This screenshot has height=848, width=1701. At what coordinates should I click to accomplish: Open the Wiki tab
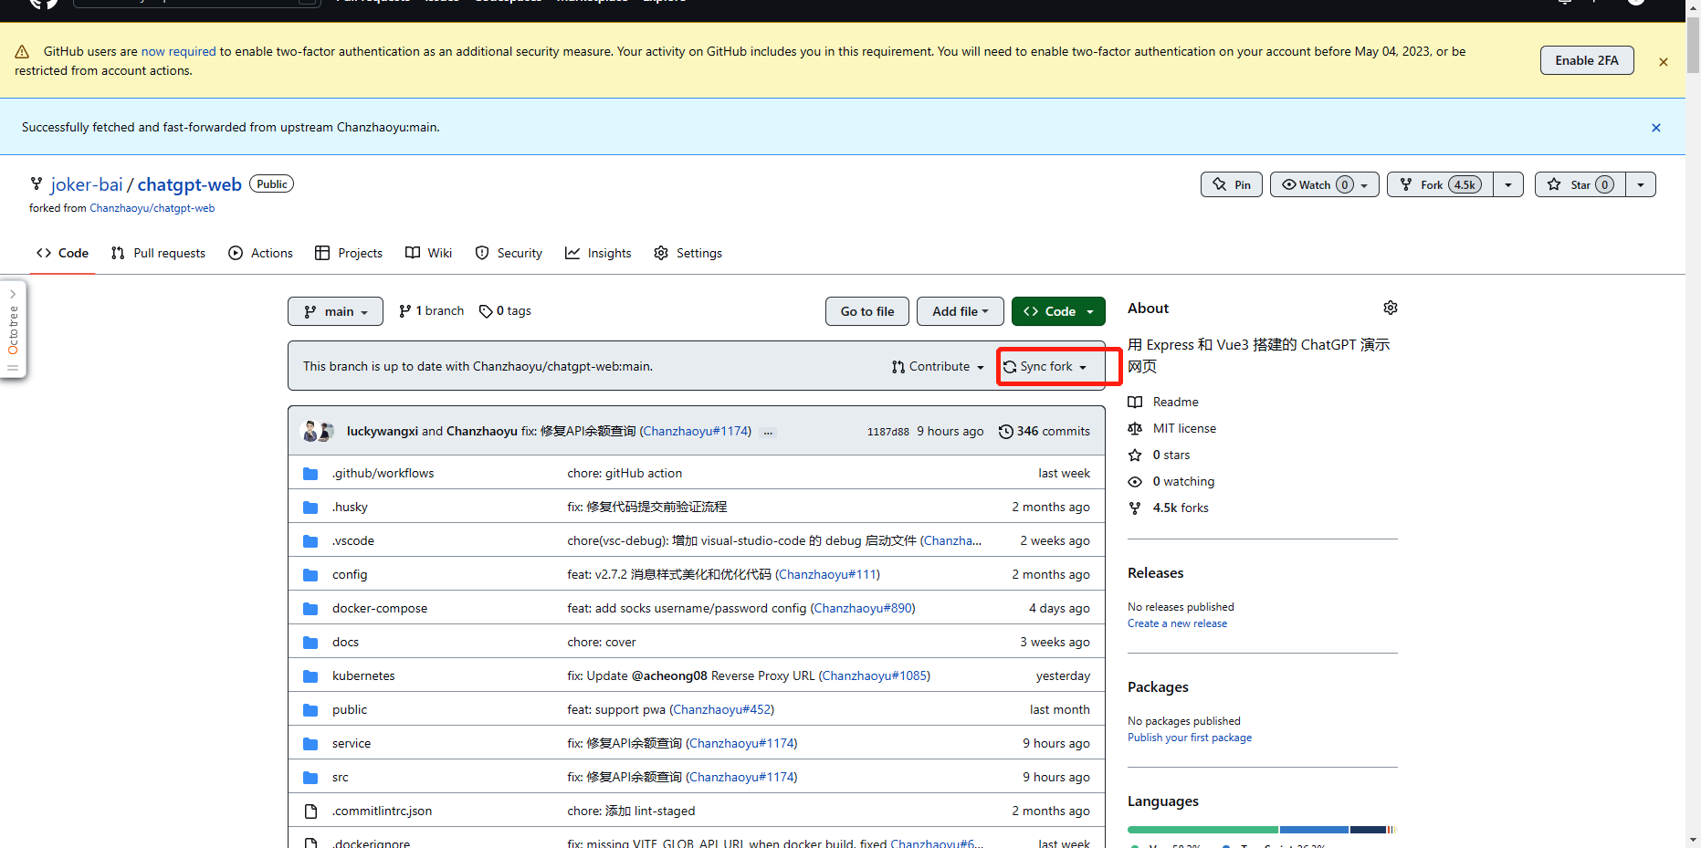point(428,253)
